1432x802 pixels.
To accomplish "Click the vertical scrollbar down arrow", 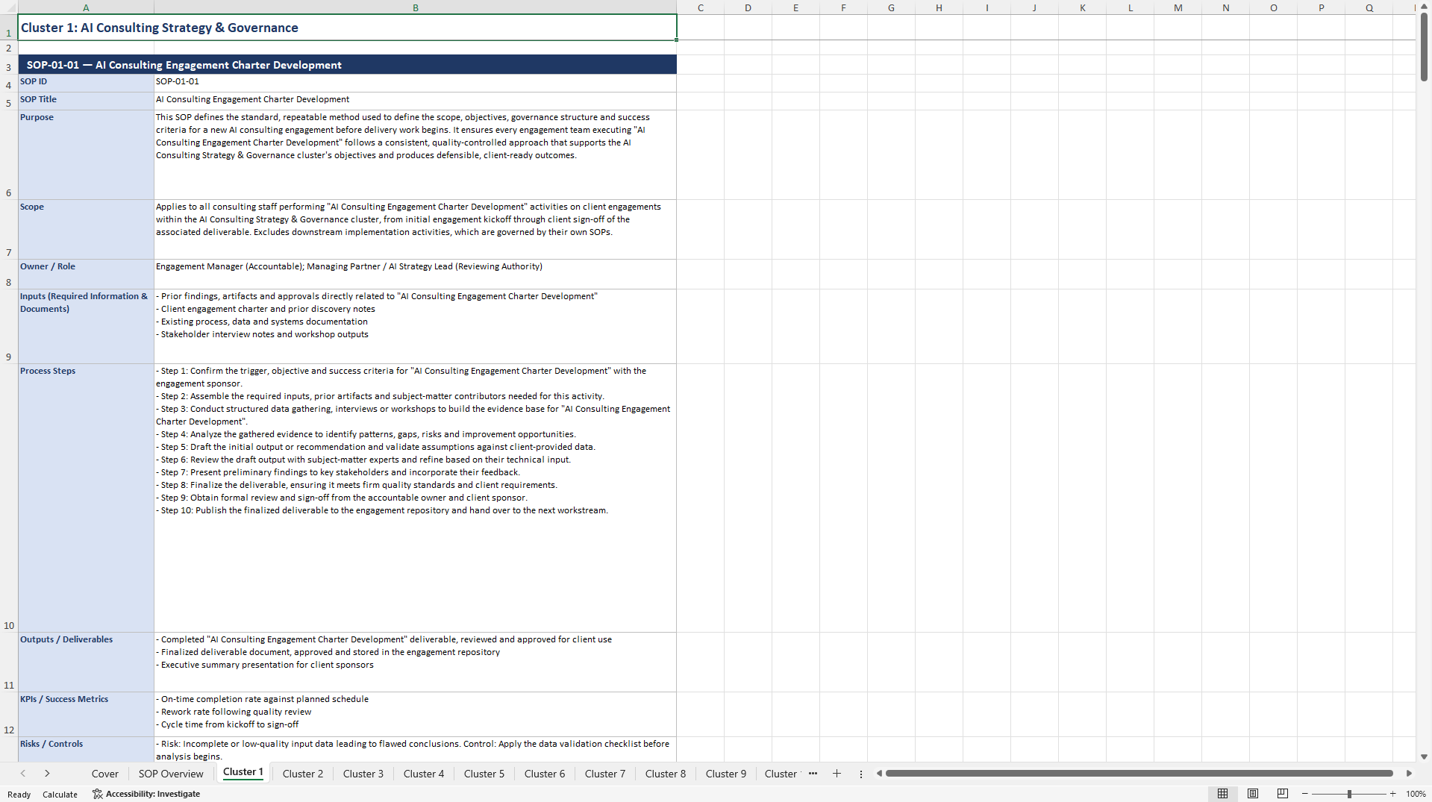I will [x=1424, y=756].
